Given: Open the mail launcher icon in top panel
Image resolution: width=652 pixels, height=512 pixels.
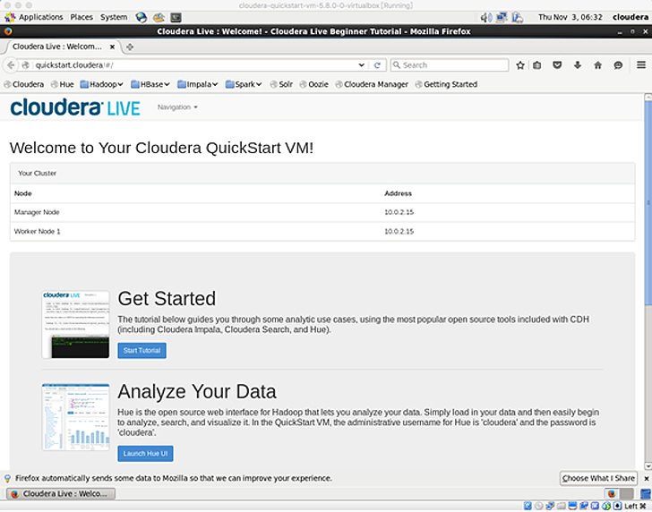Looking at the screenshot, I should (x=159, y=17).
